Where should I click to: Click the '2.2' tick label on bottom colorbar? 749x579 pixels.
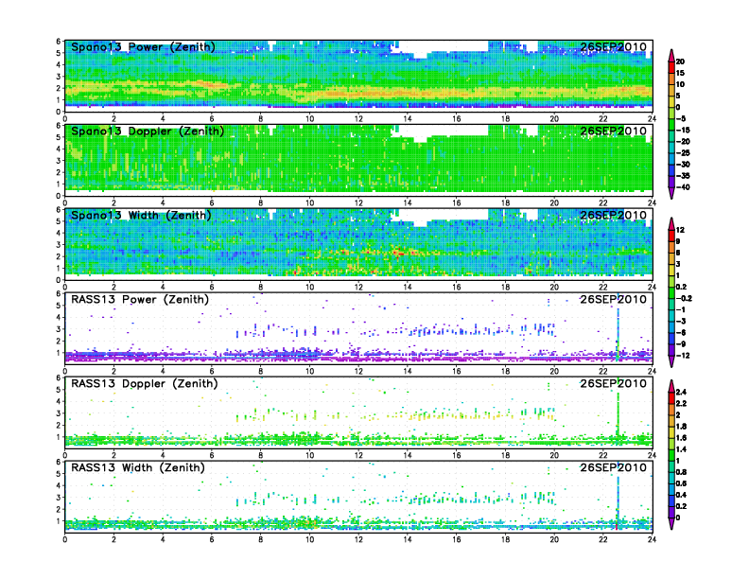click(x=682, y=403)
